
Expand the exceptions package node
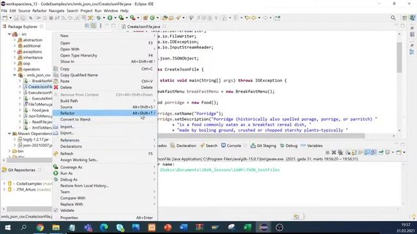(x=15, y=51)
